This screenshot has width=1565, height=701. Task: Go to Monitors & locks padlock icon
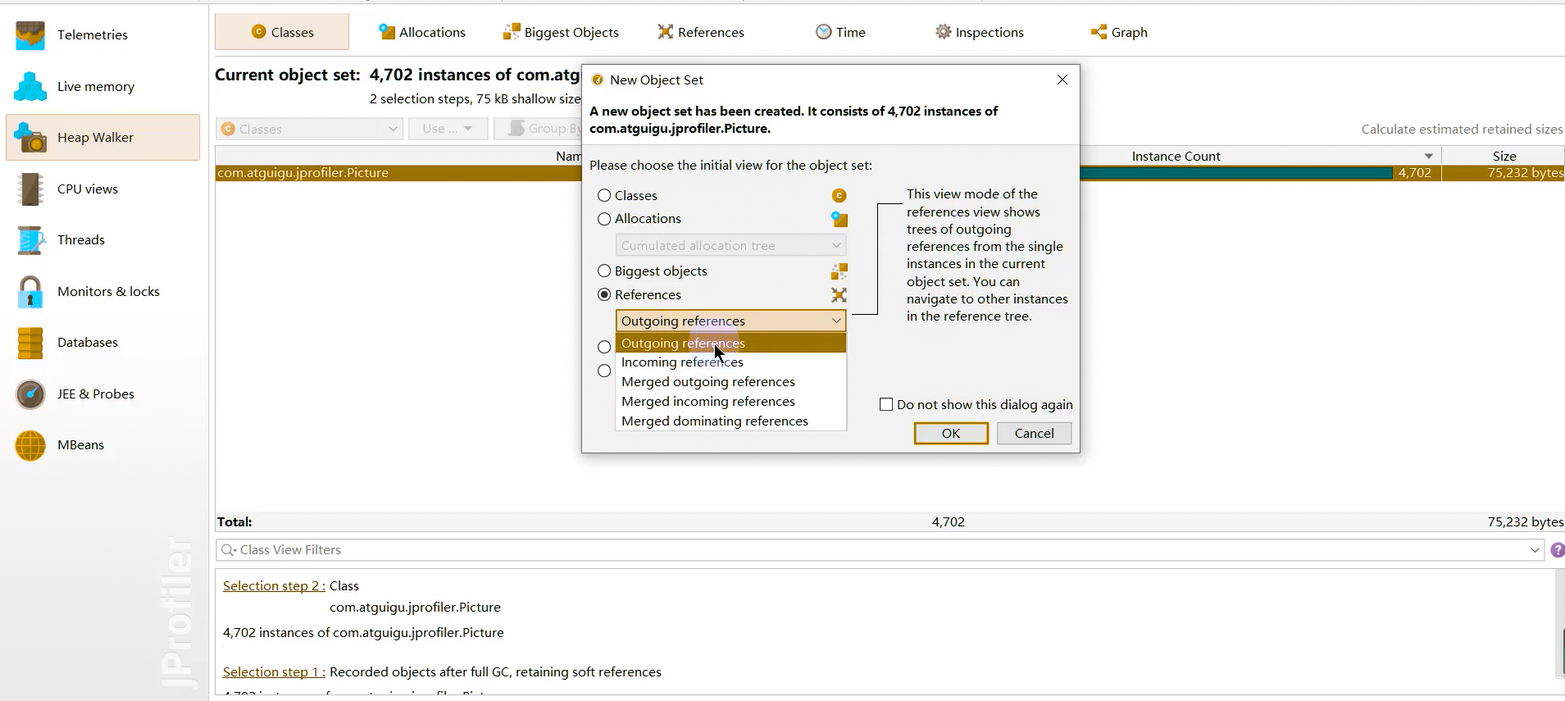30,292
